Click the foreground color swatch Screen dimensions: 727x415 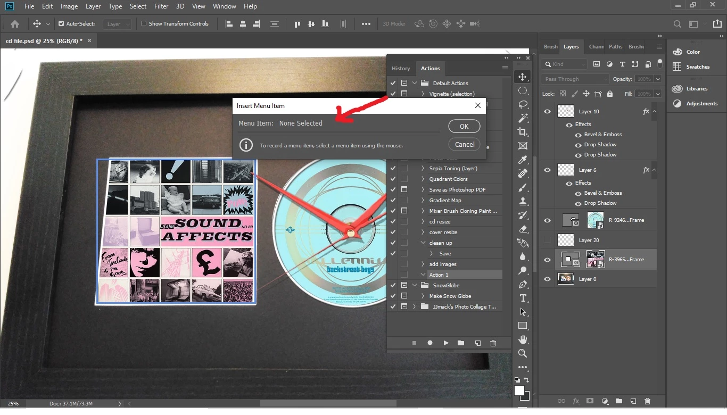point(519,391)
